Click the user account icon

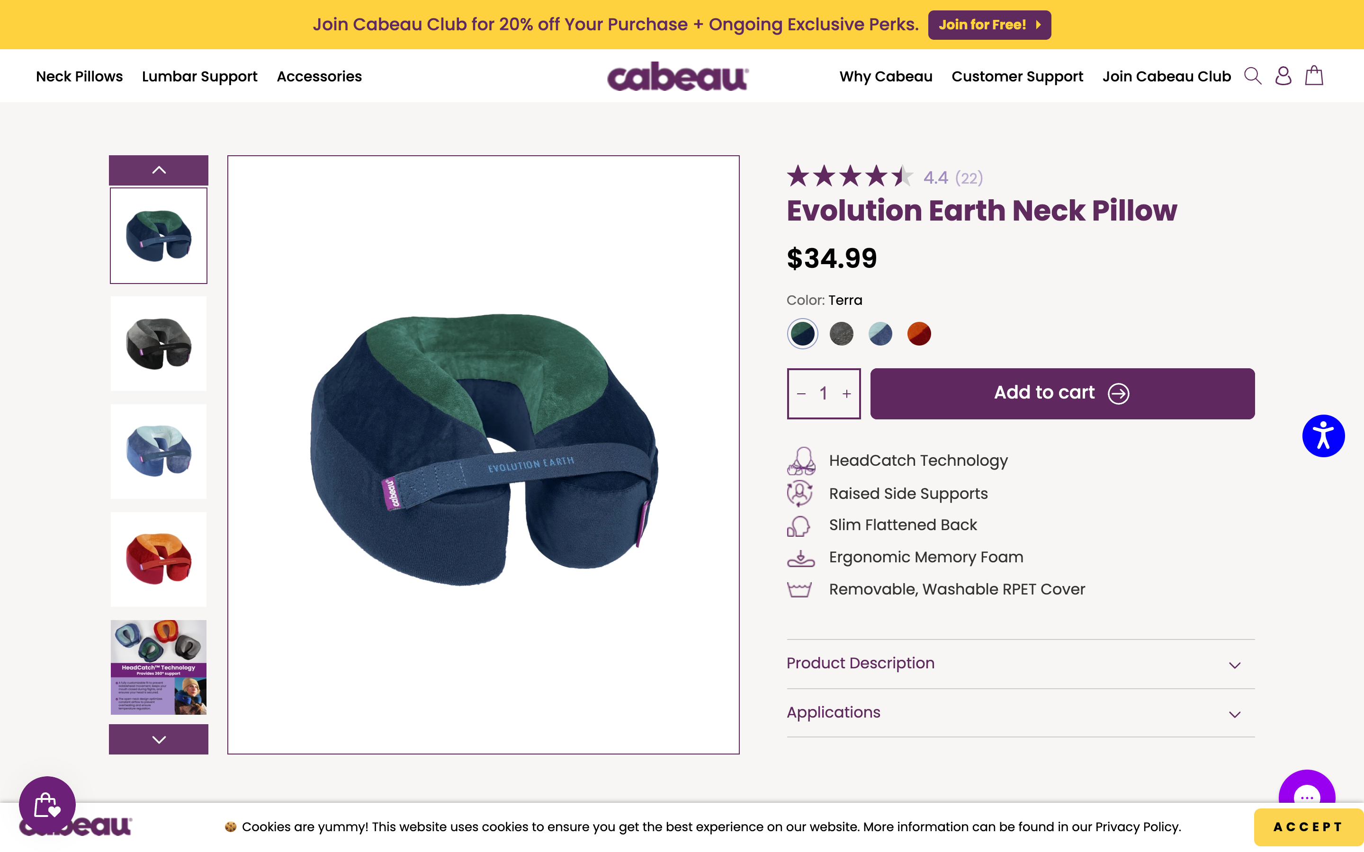1283,76
